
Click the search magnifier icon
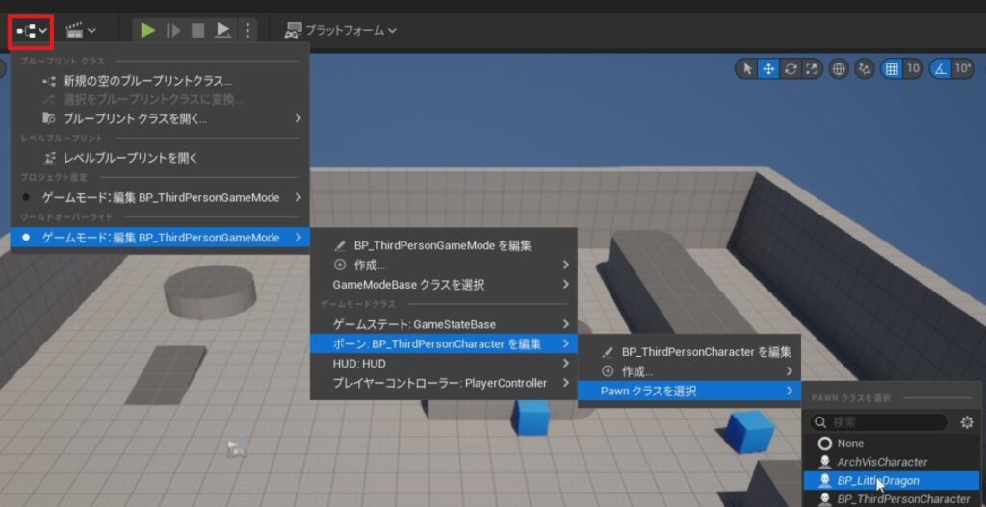[x=819, y=422]
